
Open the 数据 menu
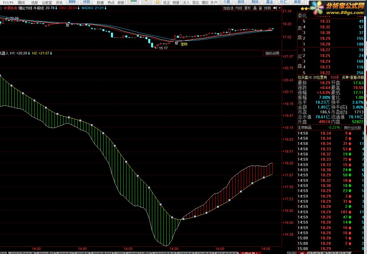click(x=100, y=3)
